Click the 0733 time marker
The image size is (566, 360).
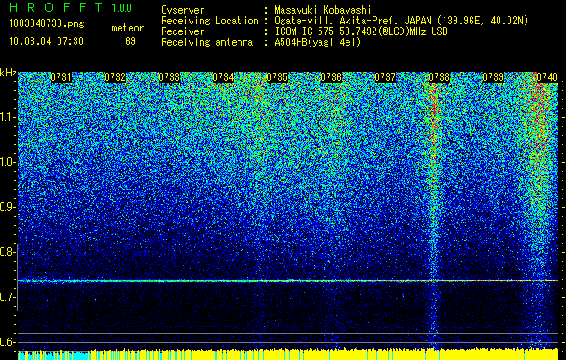169,77
